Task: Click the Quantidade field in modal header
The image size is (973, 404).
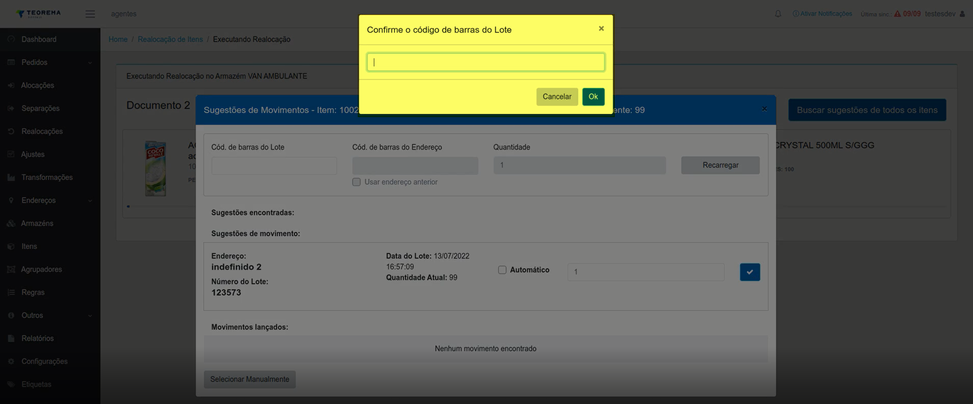Action: click(580, 165)
